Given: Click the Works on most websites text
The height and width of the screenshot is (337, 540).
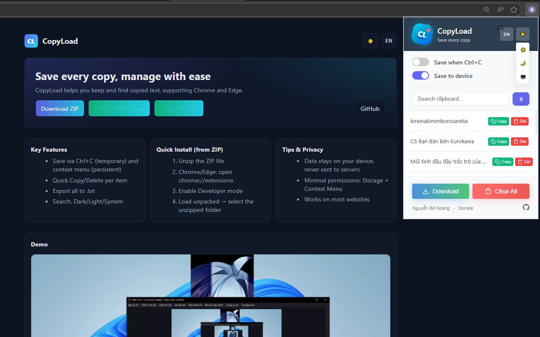Looking at the screenshot, I should point(337,199).
